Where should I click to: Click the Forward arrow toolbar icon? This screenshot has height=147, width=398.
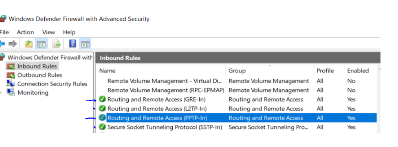(12, 44)
